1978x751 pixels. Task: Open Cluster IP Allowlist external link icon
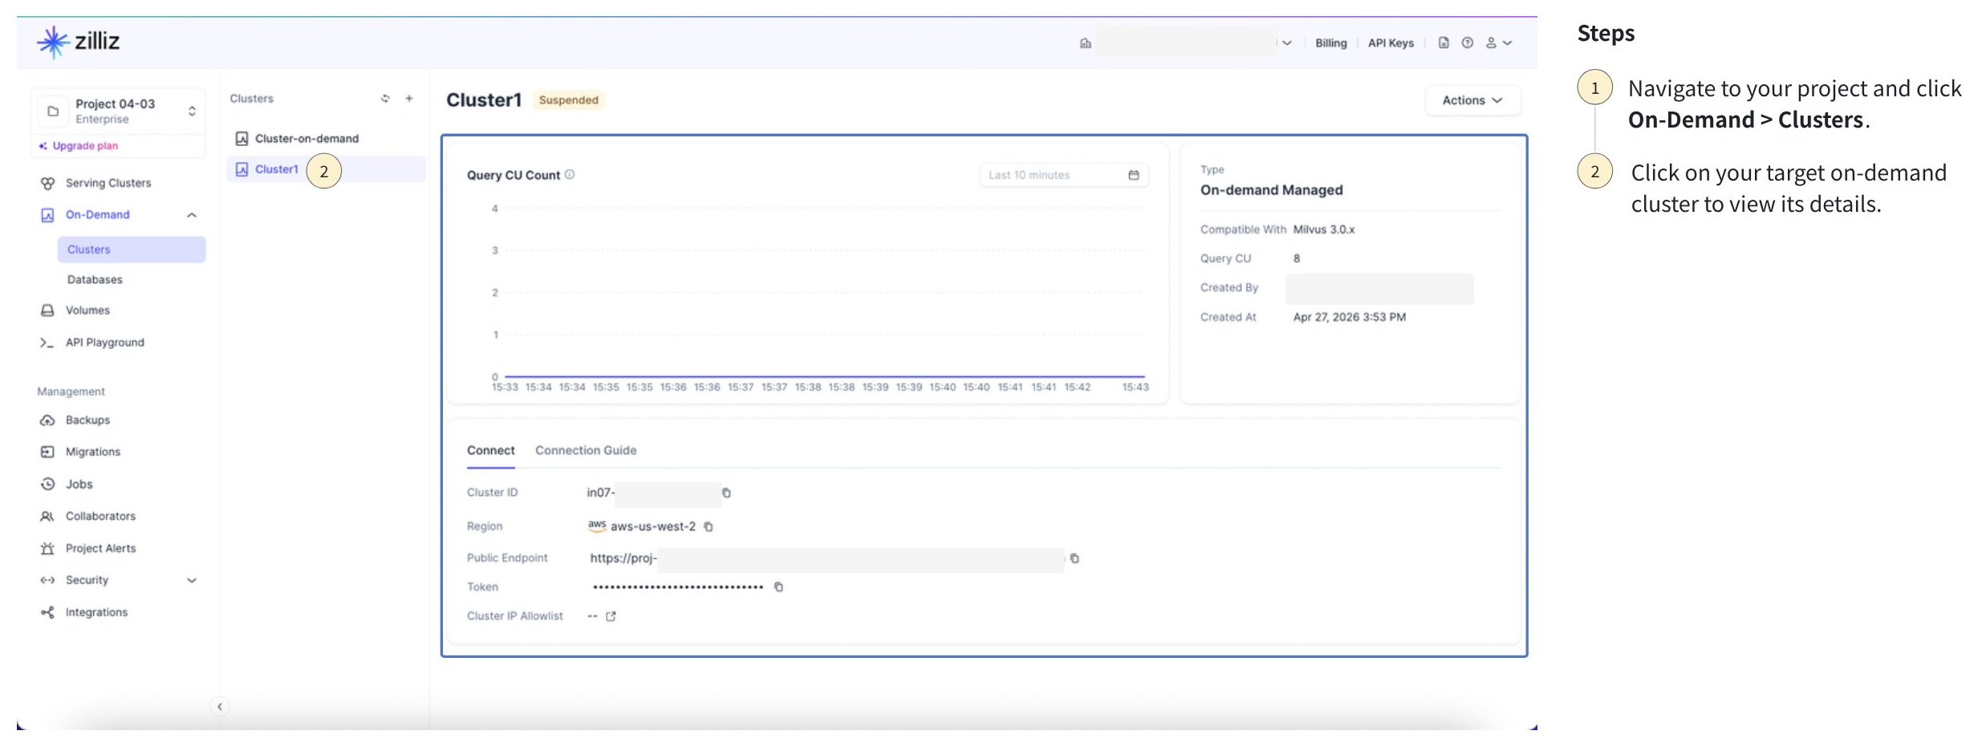611,616
